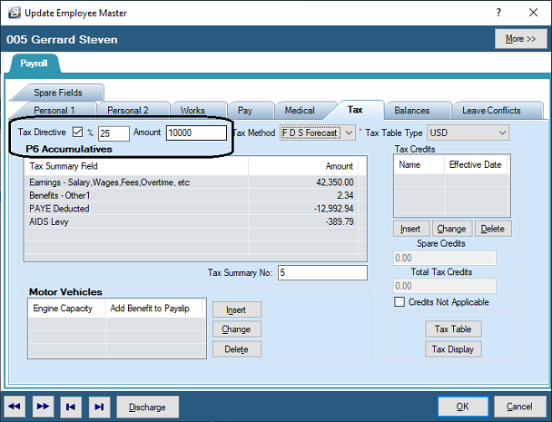
Task: Open the Tax Display button
Action: 453,349
